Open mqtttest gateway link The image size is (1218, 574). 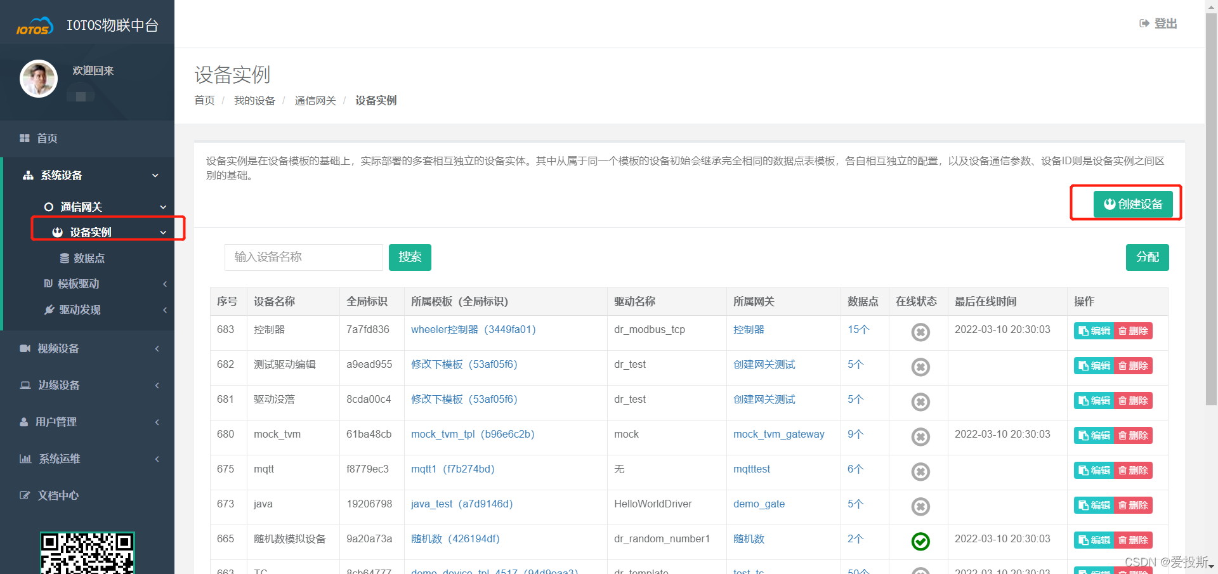coord(752,469)
